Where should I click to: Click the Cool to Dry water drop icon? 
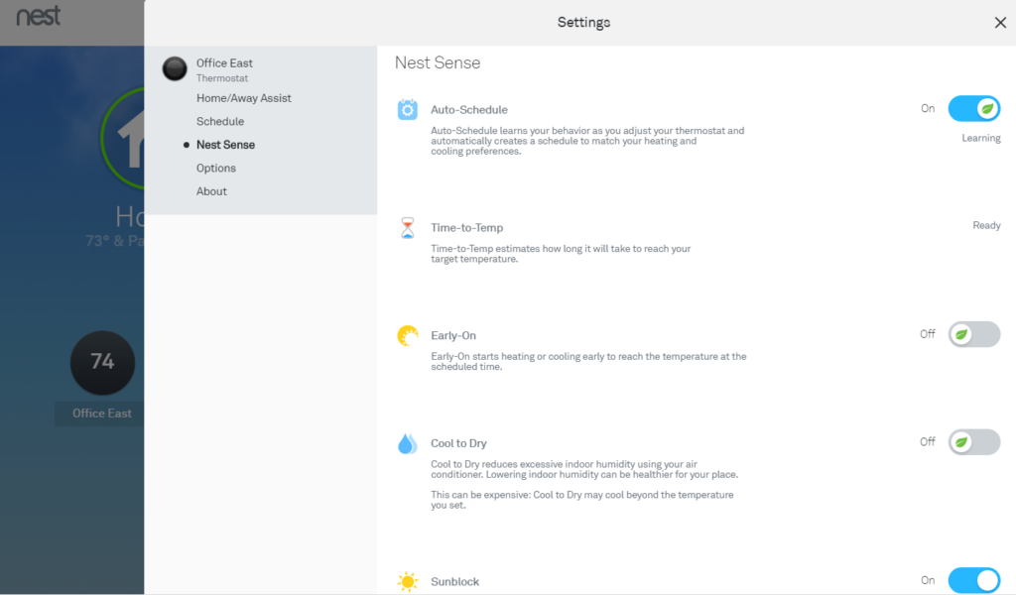[408, 443]
